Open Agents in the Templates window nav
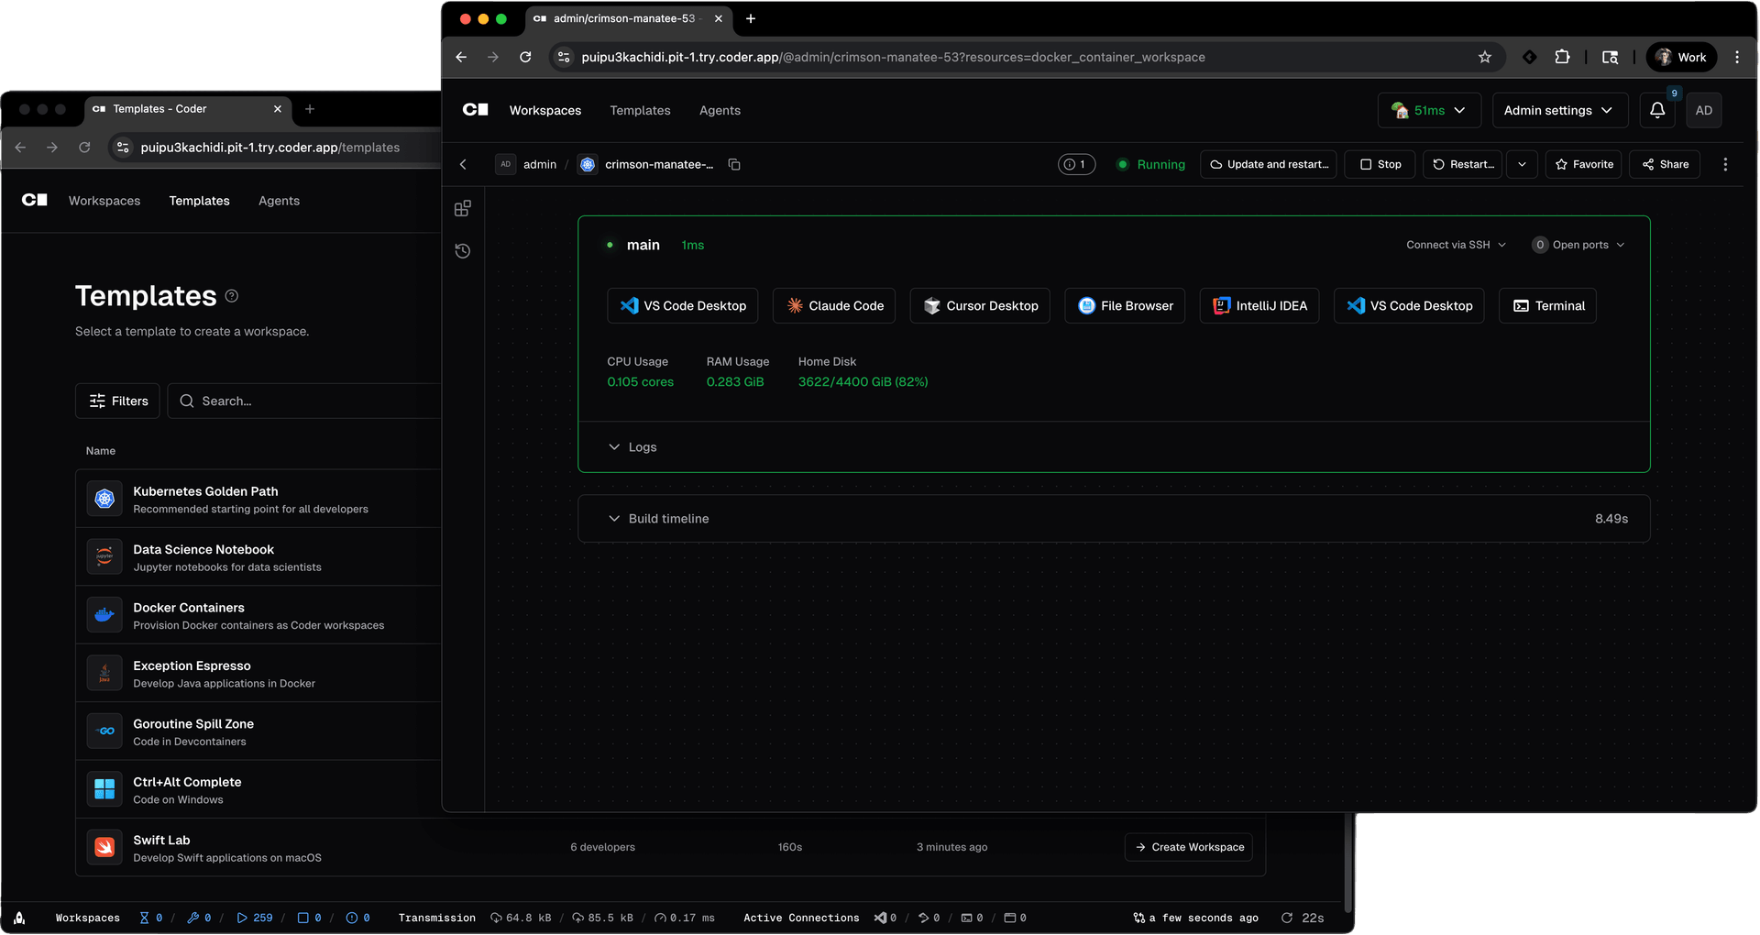 click(x=279, y=201)
